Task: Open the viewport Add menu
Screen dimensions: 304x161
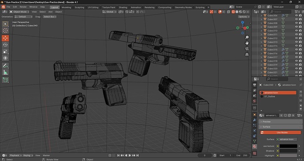Action: point(50,12)
